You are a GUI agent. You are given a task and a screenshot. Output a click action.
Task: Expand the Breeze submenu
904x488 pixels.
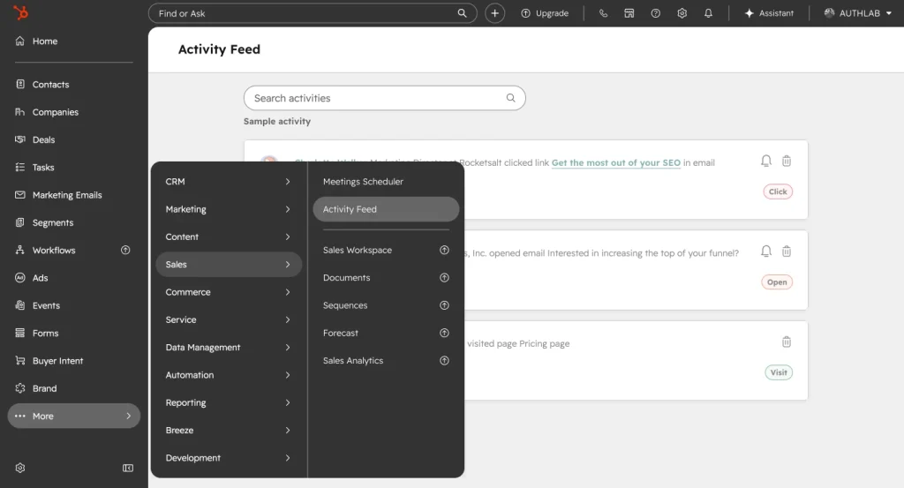(229, 431)
